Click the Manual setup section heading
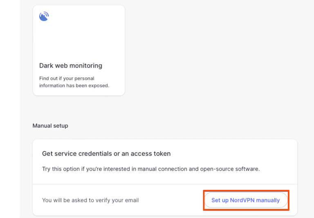The height and width of the screenshot is (218, 314). (x=50, y=126)
